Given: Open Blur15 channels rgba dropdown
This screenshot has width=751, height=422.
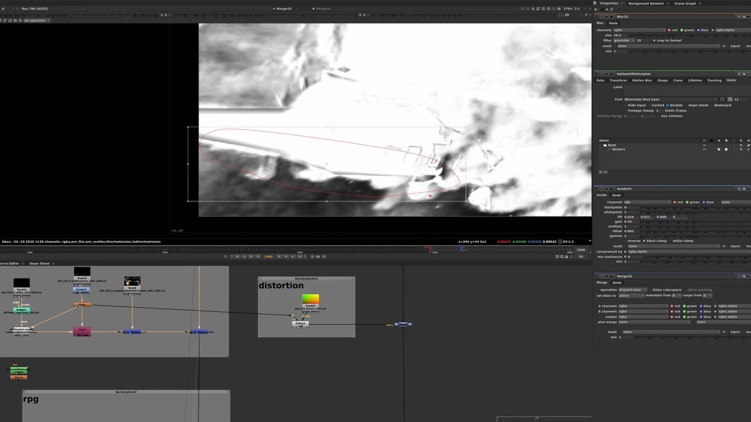Looking at the screenshot, I should point(640,30).
